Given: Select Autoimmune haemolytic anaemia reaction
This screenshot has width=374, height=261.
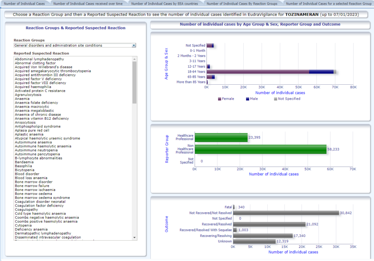Looking at the screenshot, I should click(43, 146).
